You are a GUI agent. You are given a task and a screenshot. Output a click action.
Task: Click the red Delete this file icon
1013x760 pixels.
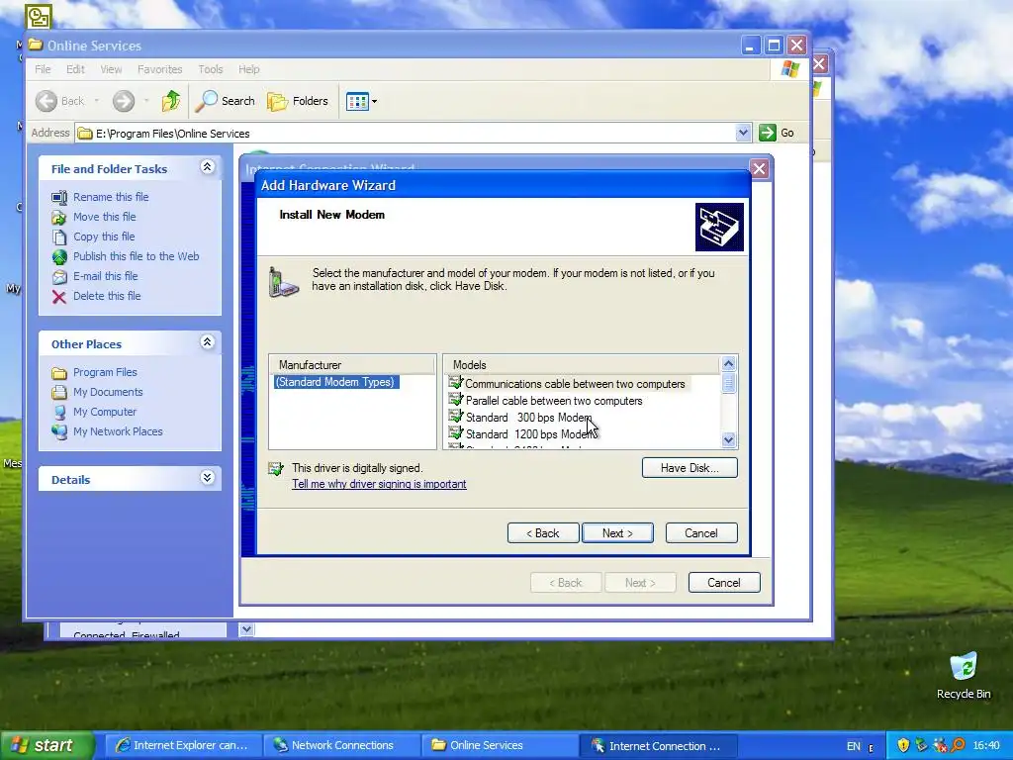click(59, 297)
